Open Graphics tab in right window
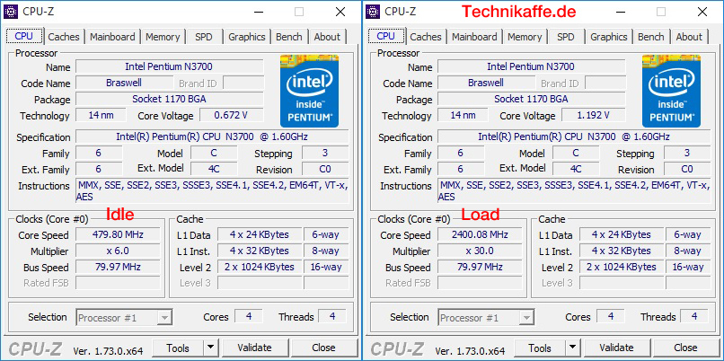This screenshot has height=361, width=724. click(609, 37)
